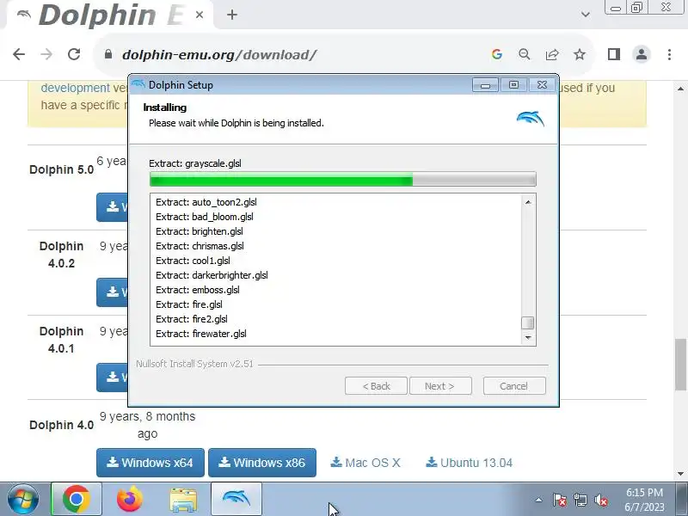Go back in Chrome browser history
Viewport: 688px width, 516px height.
(19, 54)
